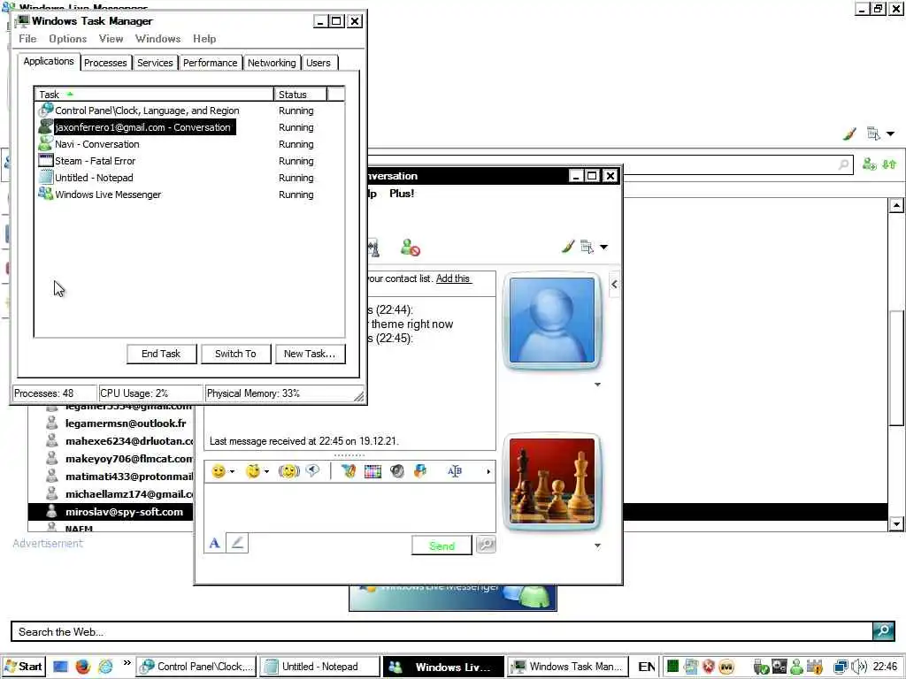Click the Messenger Plus butterfly pen icon
Screen dimensions: 906x679
click(x=349, y=471)
